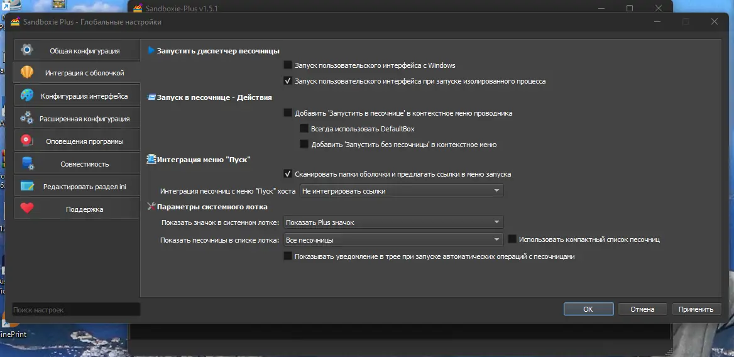
Task: Click the Sandboxie Plus icon in settings title bar
Action: click(15, 21)
